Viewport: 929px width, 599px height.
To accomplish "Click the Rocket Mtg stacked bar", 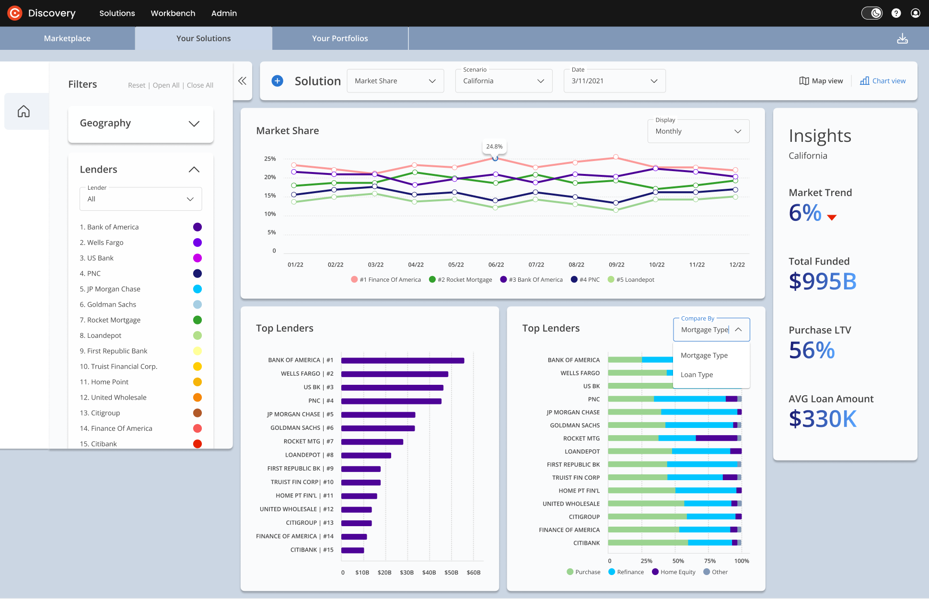I will tap(675, 438).
